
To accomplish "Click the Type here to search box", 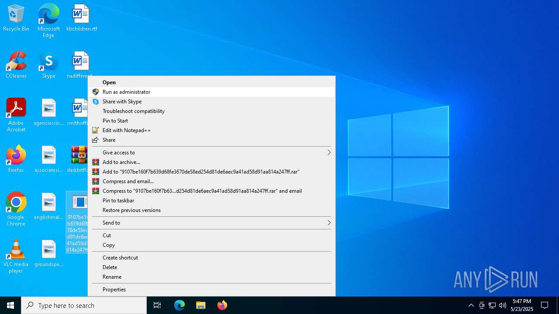I will coord(84,305).
